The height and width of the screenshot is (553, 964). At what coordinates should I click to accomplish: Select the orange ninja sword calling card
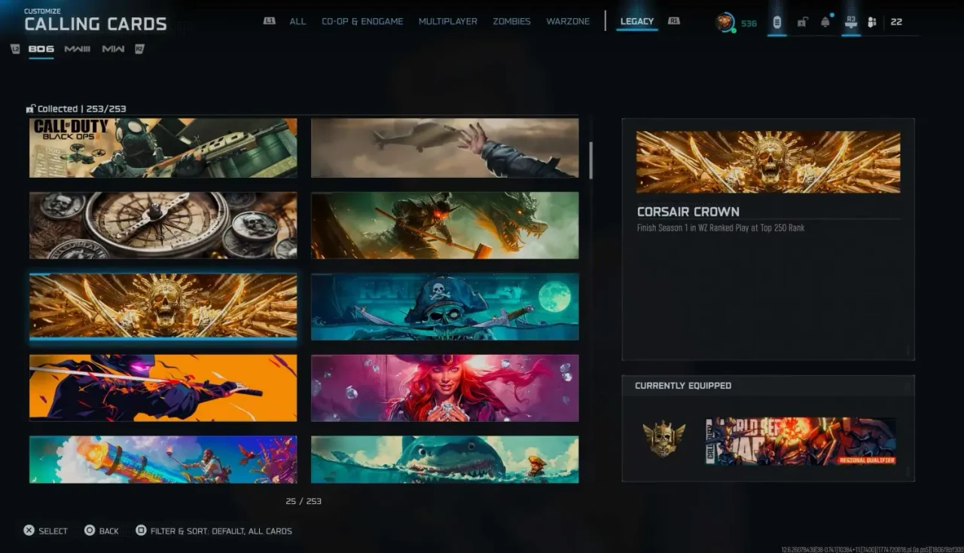(163, 387)
